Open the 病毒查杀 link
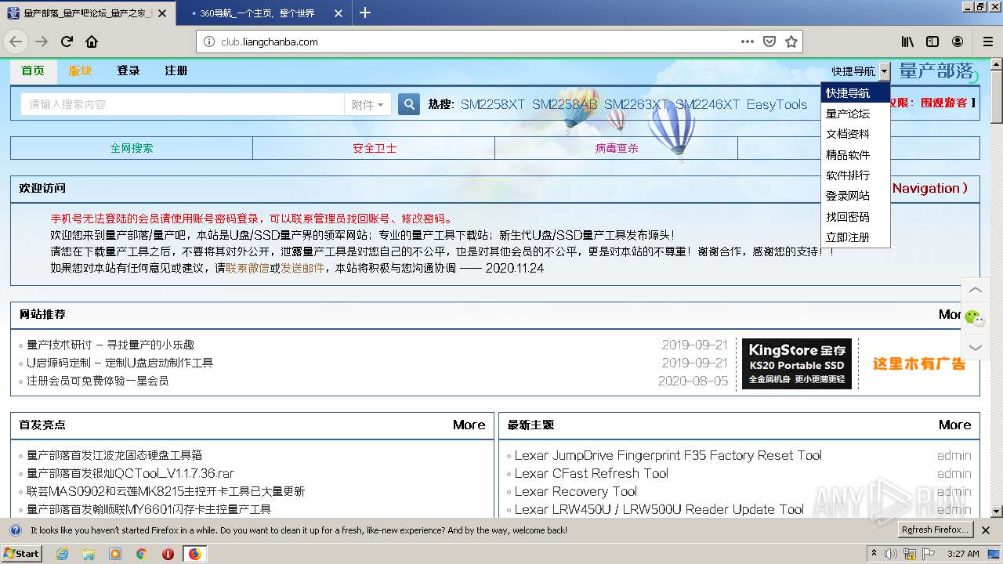 (616, 148)
